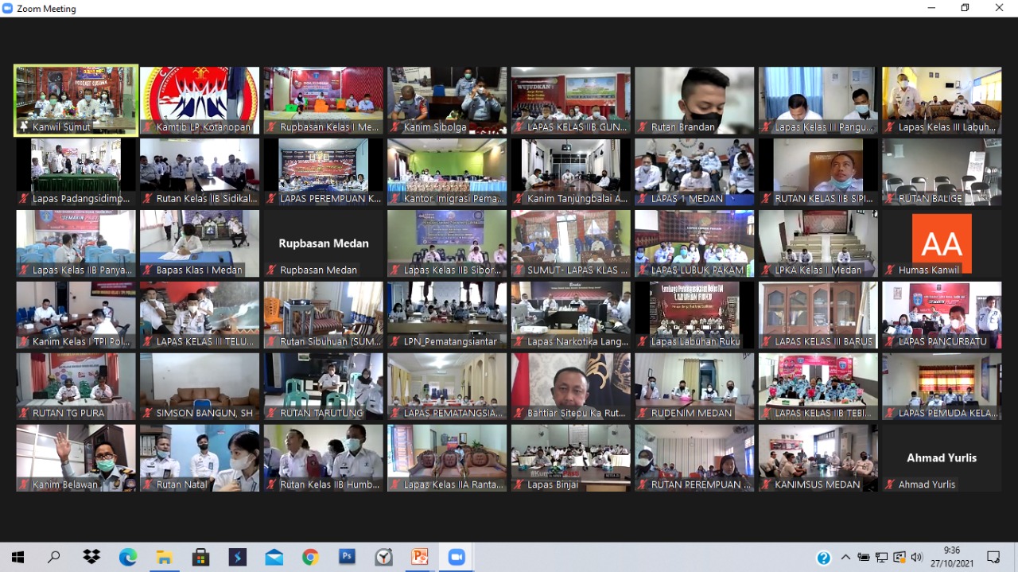
Task: Click the taskbar clock showing 9:36
Action: 951,557
